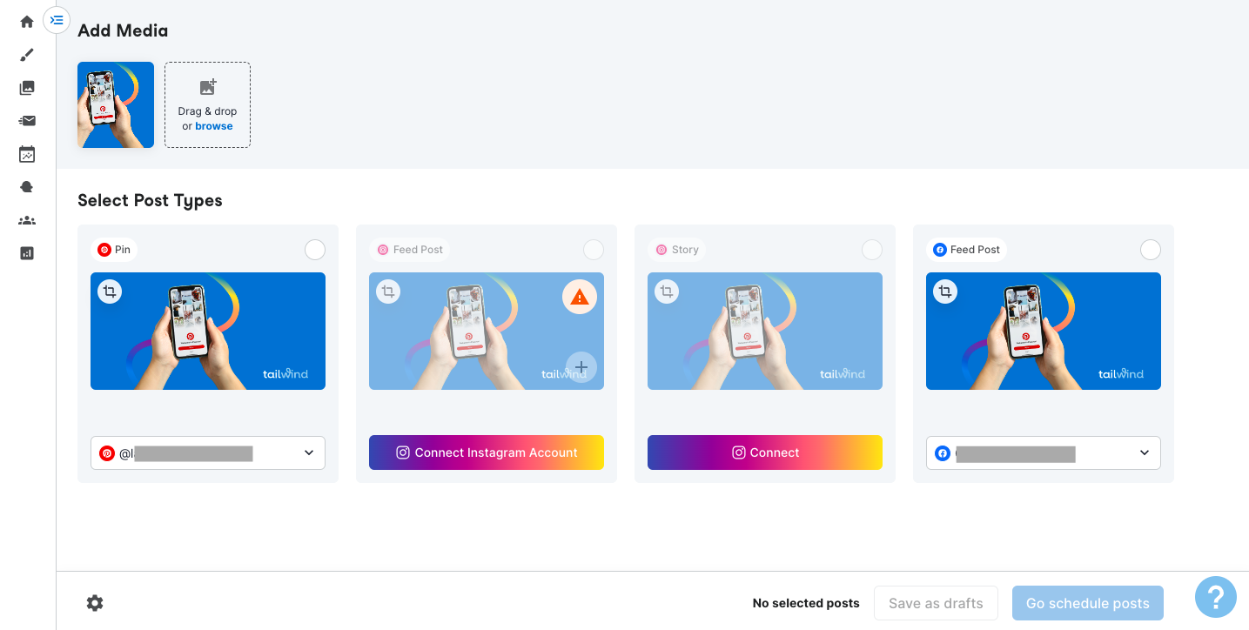Click Connect Instagram Account button

(x=487, y=452)
